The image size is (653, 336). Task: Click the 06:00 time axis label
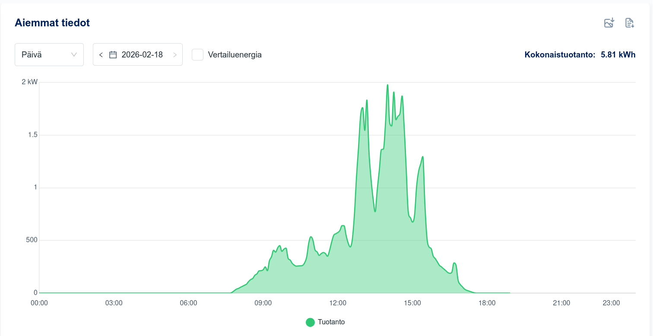point(189,303)
